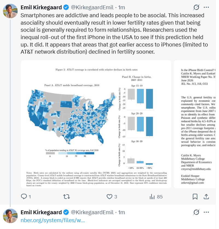
Task: Repost the smartphone fertility tweet
Action: (x=66, y=196)
